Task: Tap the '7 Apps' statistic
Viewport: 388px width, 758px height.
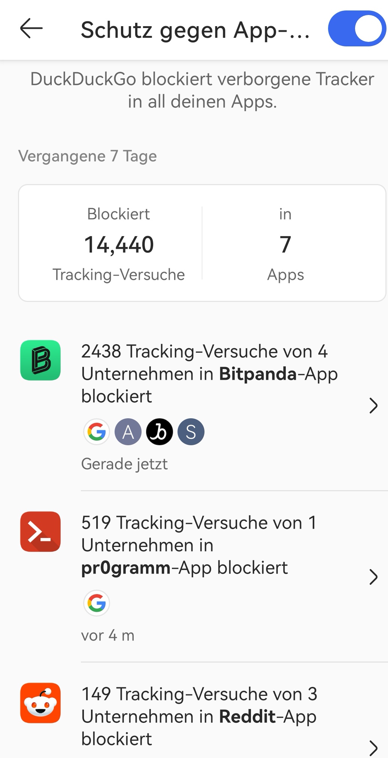Action: [285, 245]
